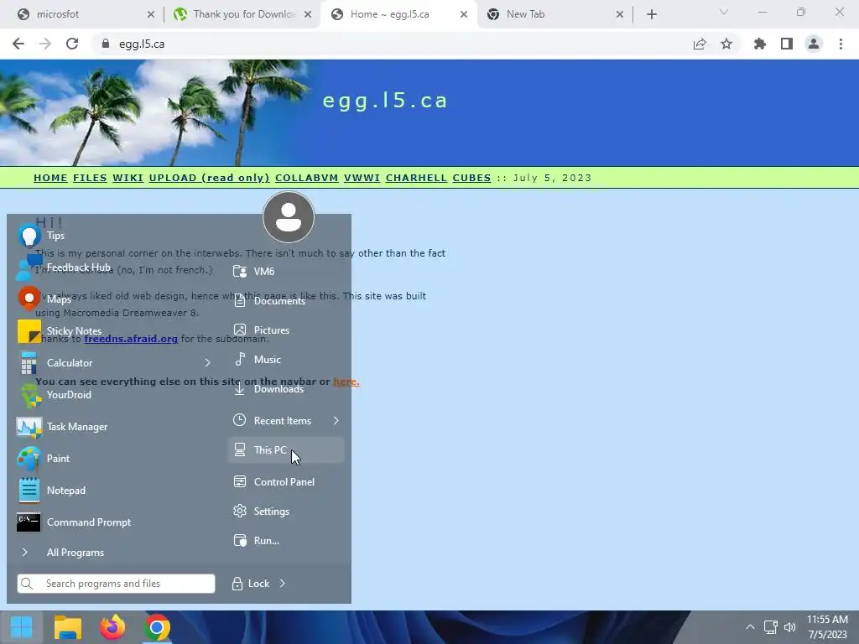Open Paint from Start menu
The height and width of the screenshot is (644, 859).
tap(113, 459)
